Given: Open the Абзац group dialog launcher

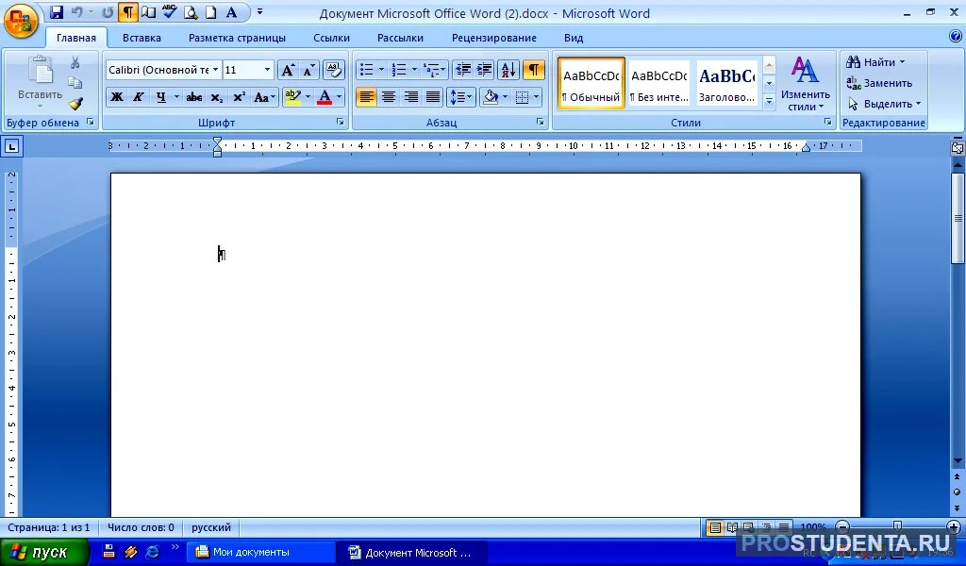Looking at the screenshot, I should click(541, 123).
